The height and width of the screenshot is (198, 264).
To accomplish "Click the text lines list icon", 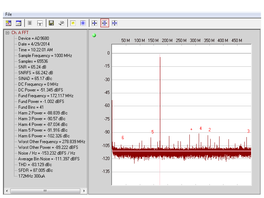I will pyautogui.click(x=30, y=23).
